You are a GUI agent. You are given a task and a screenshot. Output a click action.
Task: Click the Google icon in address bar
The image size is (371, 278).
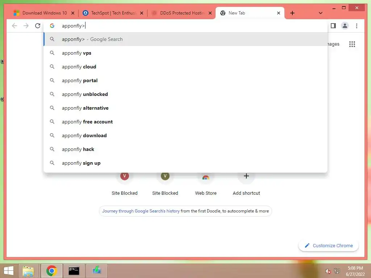(x=52, y=26)
